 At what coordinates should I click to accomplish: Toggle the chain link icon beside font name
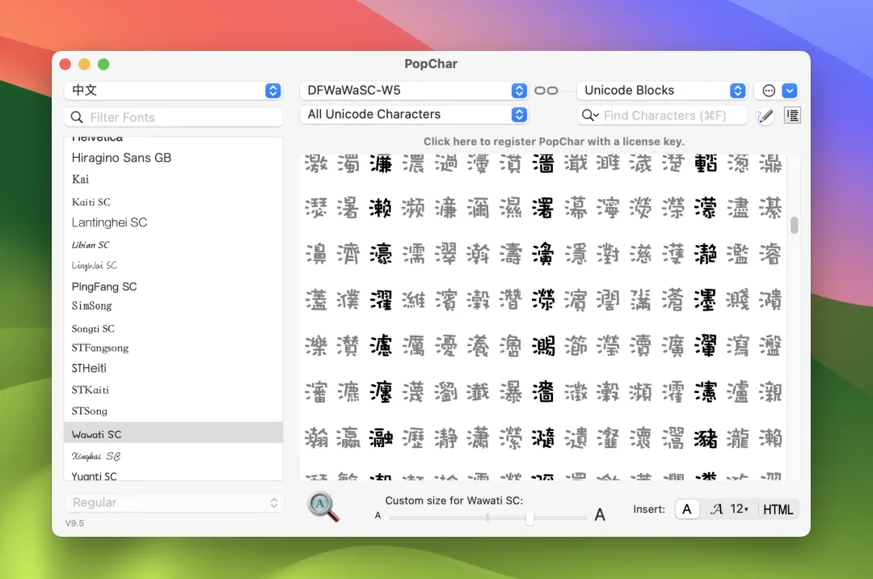[x=546, y=91]
